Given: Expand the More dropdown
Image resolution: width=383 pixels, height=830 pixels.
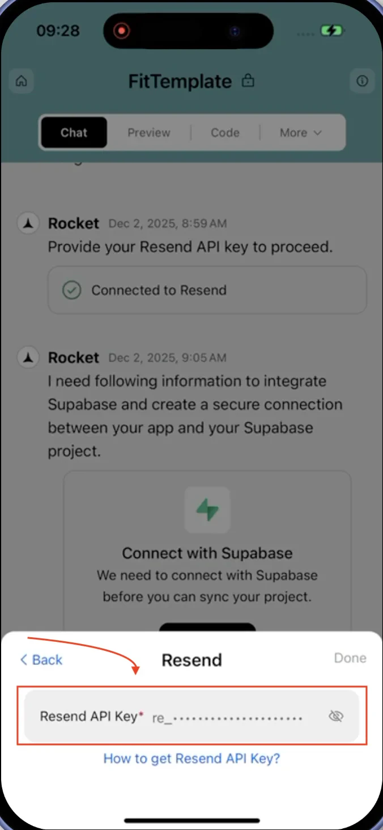Looking at the screenshot, I should click(300, 132).
